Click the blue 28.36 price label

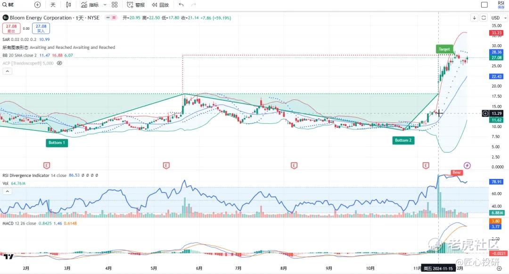click(496, 52)
